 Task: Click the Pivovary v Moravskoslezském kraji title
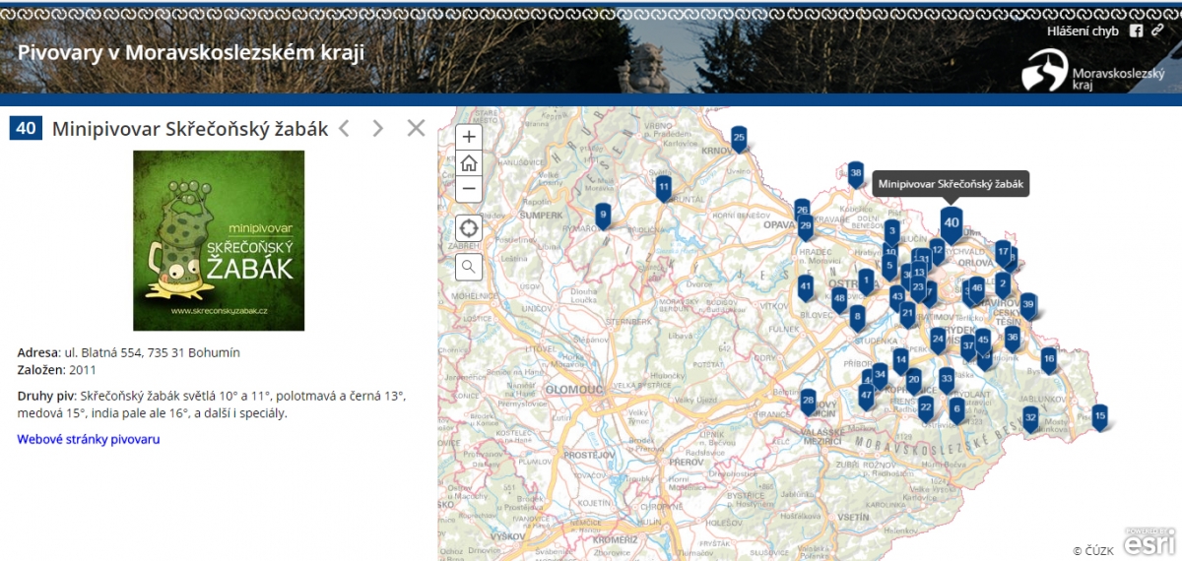(191, 52)
